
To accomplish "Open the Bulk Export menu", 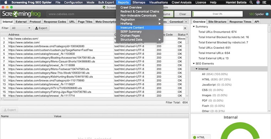I will (x=106, y=2).
